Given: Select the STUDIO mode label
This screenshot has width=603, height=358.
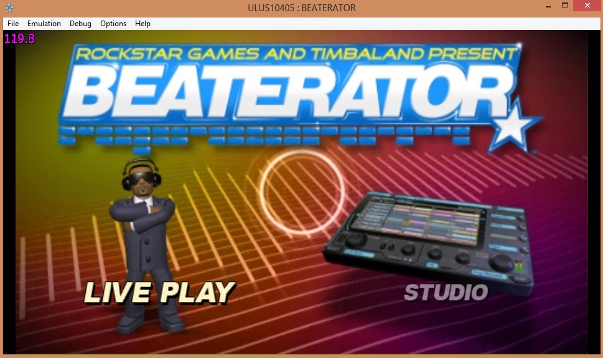Looking at the screenshot, I should click(x=446, y=292).
